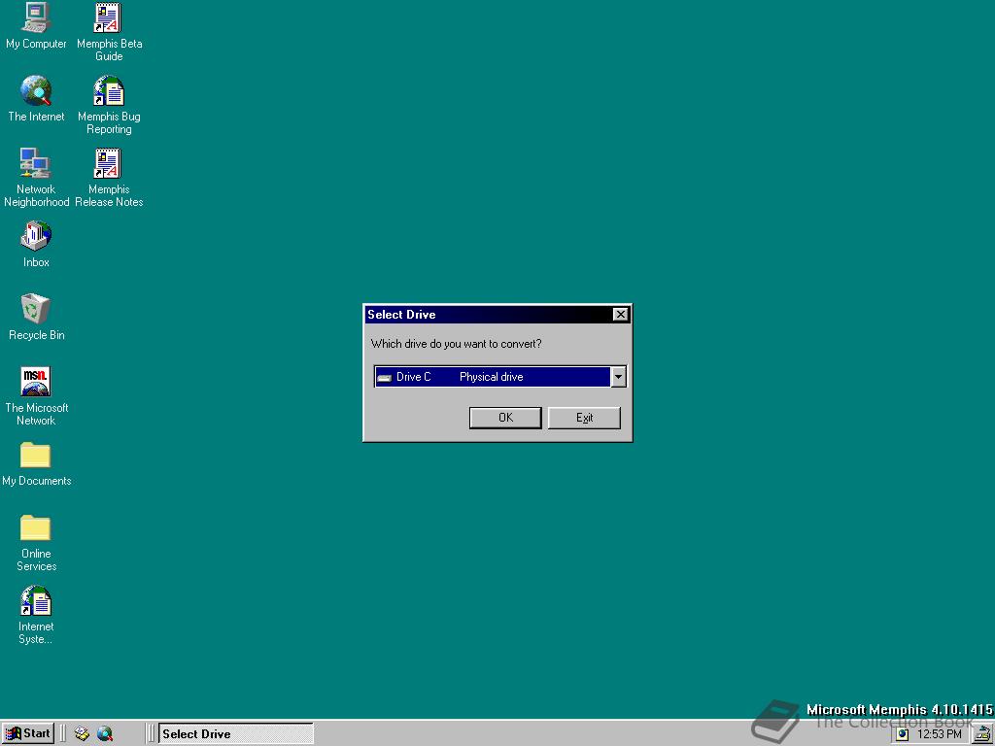Click the Exit button in Select Drive
995x746 pixels.
coord(584,418)
